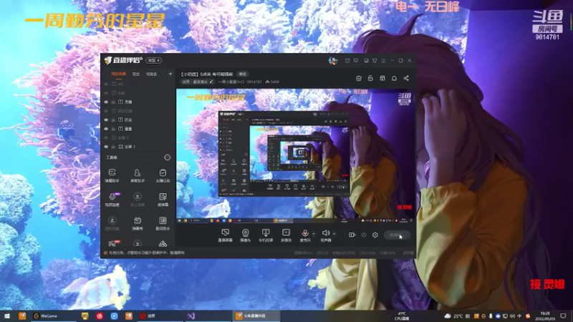The width and height of the screenshot is (573, 322).
Task: Click the start streaming button
Action: [x=397, y=235]
